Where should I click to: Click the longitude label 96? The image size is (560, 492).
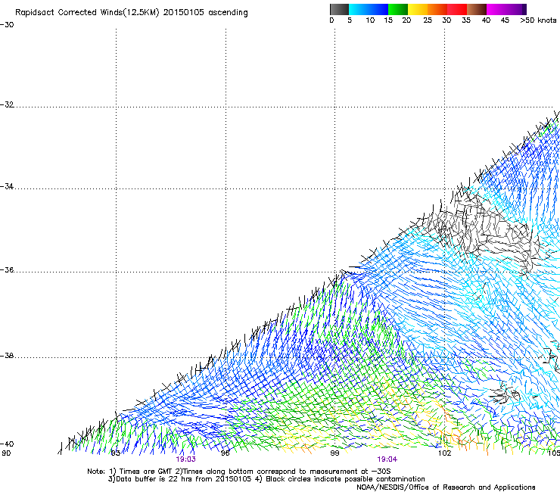point(225,453)
